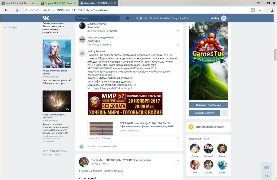
Task: Click the Moon-Land ad image
Action: (x=57, y=101)
